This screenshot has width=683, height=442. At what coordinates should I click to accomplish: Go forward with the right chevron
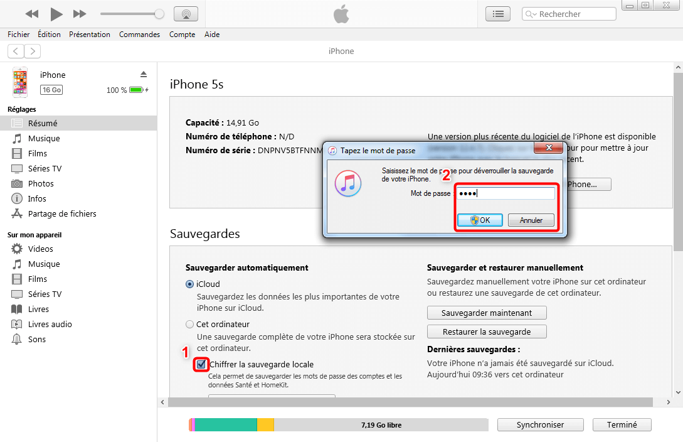[33, 51]
